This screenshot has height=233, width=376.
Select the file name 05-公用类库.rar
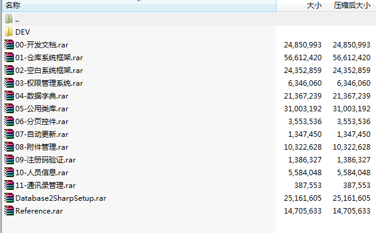click(42, 109)
